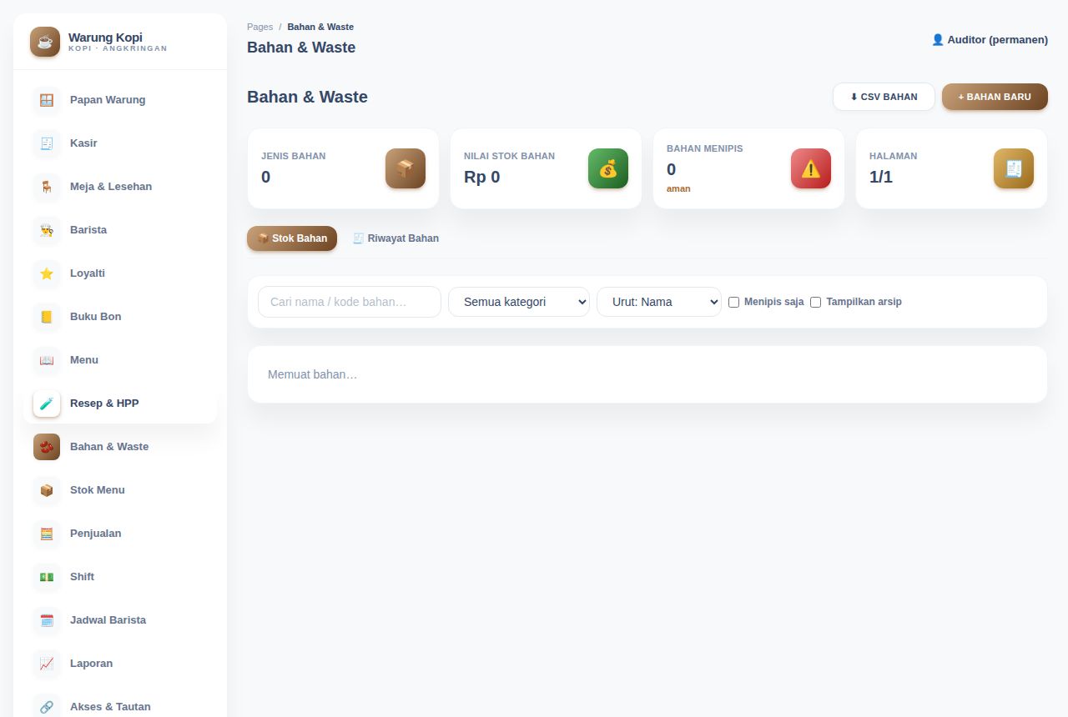The image size is (1068, 717).
Task: Open the Urut: Nama sort dropdown
Action: 659,302
